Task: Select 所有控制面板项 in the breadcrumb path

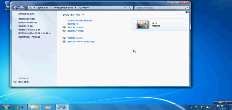Action: (64, 8)
